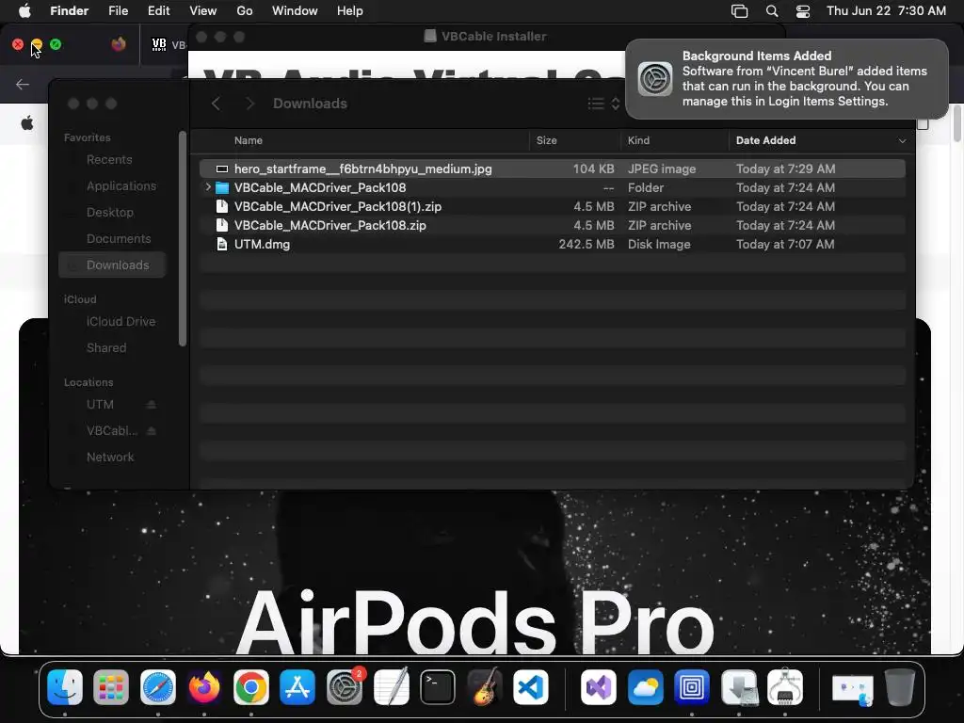Launch Safari from the Dock
This screenshot has height=723, width=964.
[158, 686]
